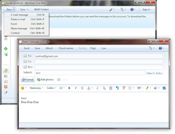
Task: Open the emoticon picker smiley icon
Action: click(x=23, y=88)
